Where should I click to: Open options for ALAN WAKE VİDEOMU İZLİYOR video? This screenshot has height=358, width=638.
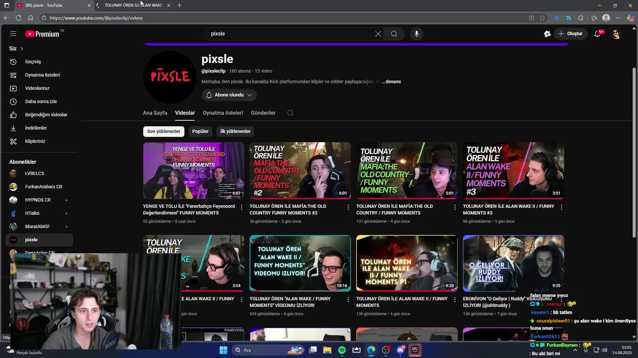coord(348,299)
